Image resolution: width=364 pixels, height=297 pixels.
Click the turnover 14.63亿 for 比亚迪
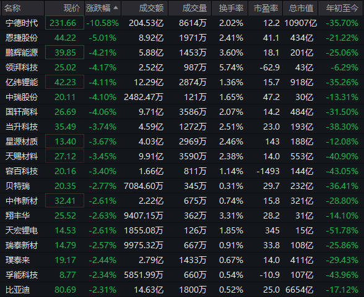point(149,290)
